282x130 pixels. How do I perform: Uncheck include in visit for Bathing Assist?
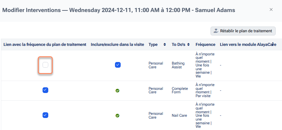click(117, 65)
